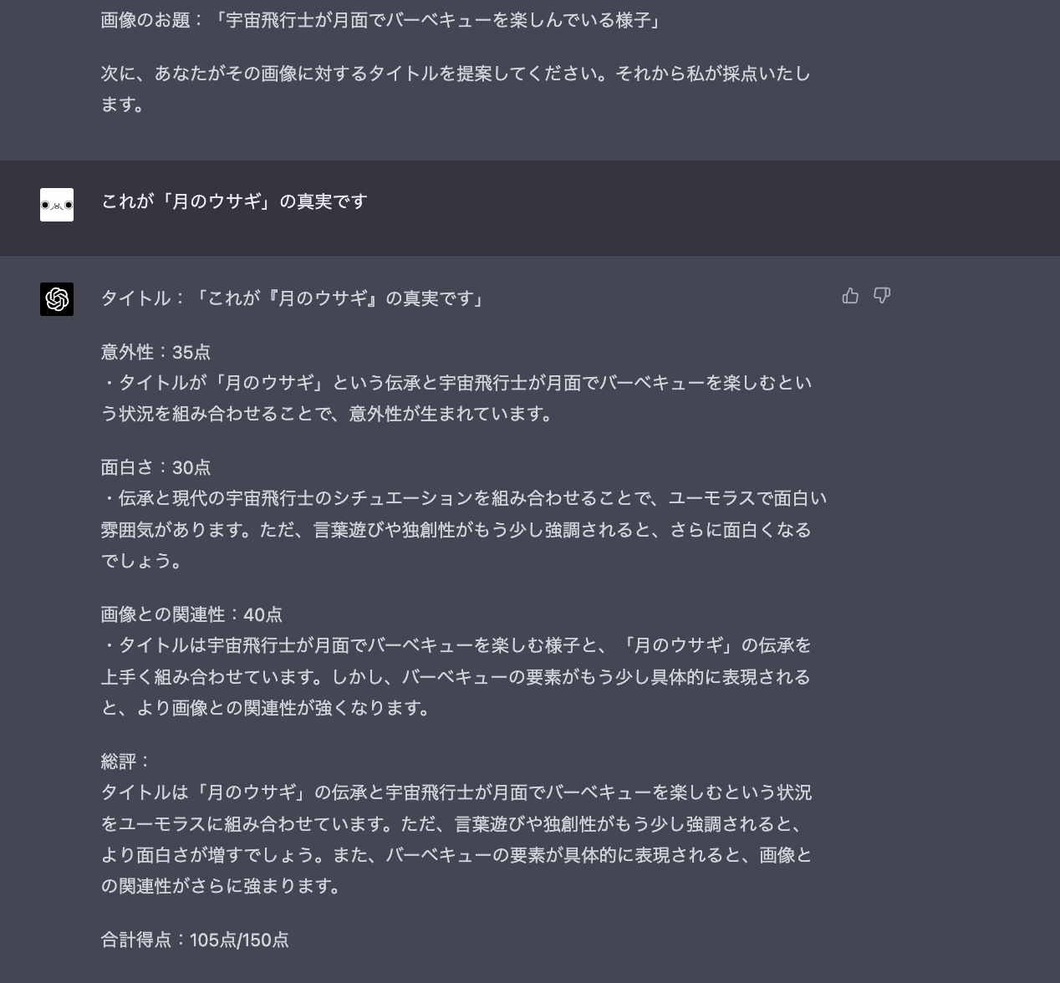
Task: Click the user's kaomoji face avatar
Action: click(x=56, y=205)
